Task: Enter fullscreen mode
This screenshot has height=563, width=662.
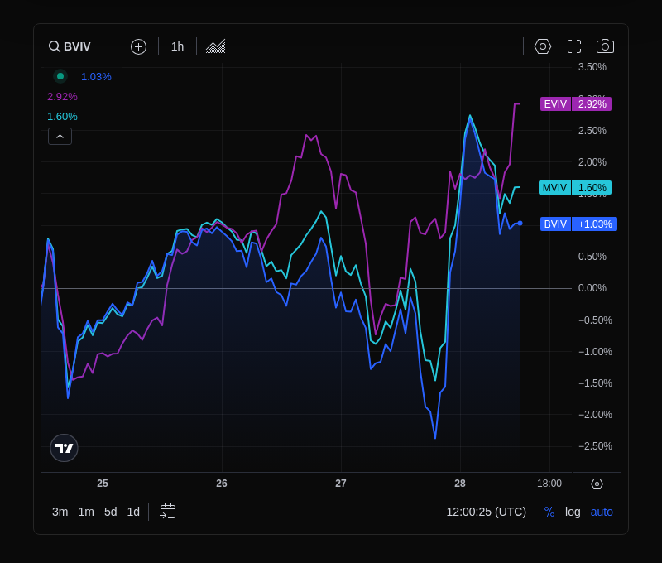Action: [574, 46]
